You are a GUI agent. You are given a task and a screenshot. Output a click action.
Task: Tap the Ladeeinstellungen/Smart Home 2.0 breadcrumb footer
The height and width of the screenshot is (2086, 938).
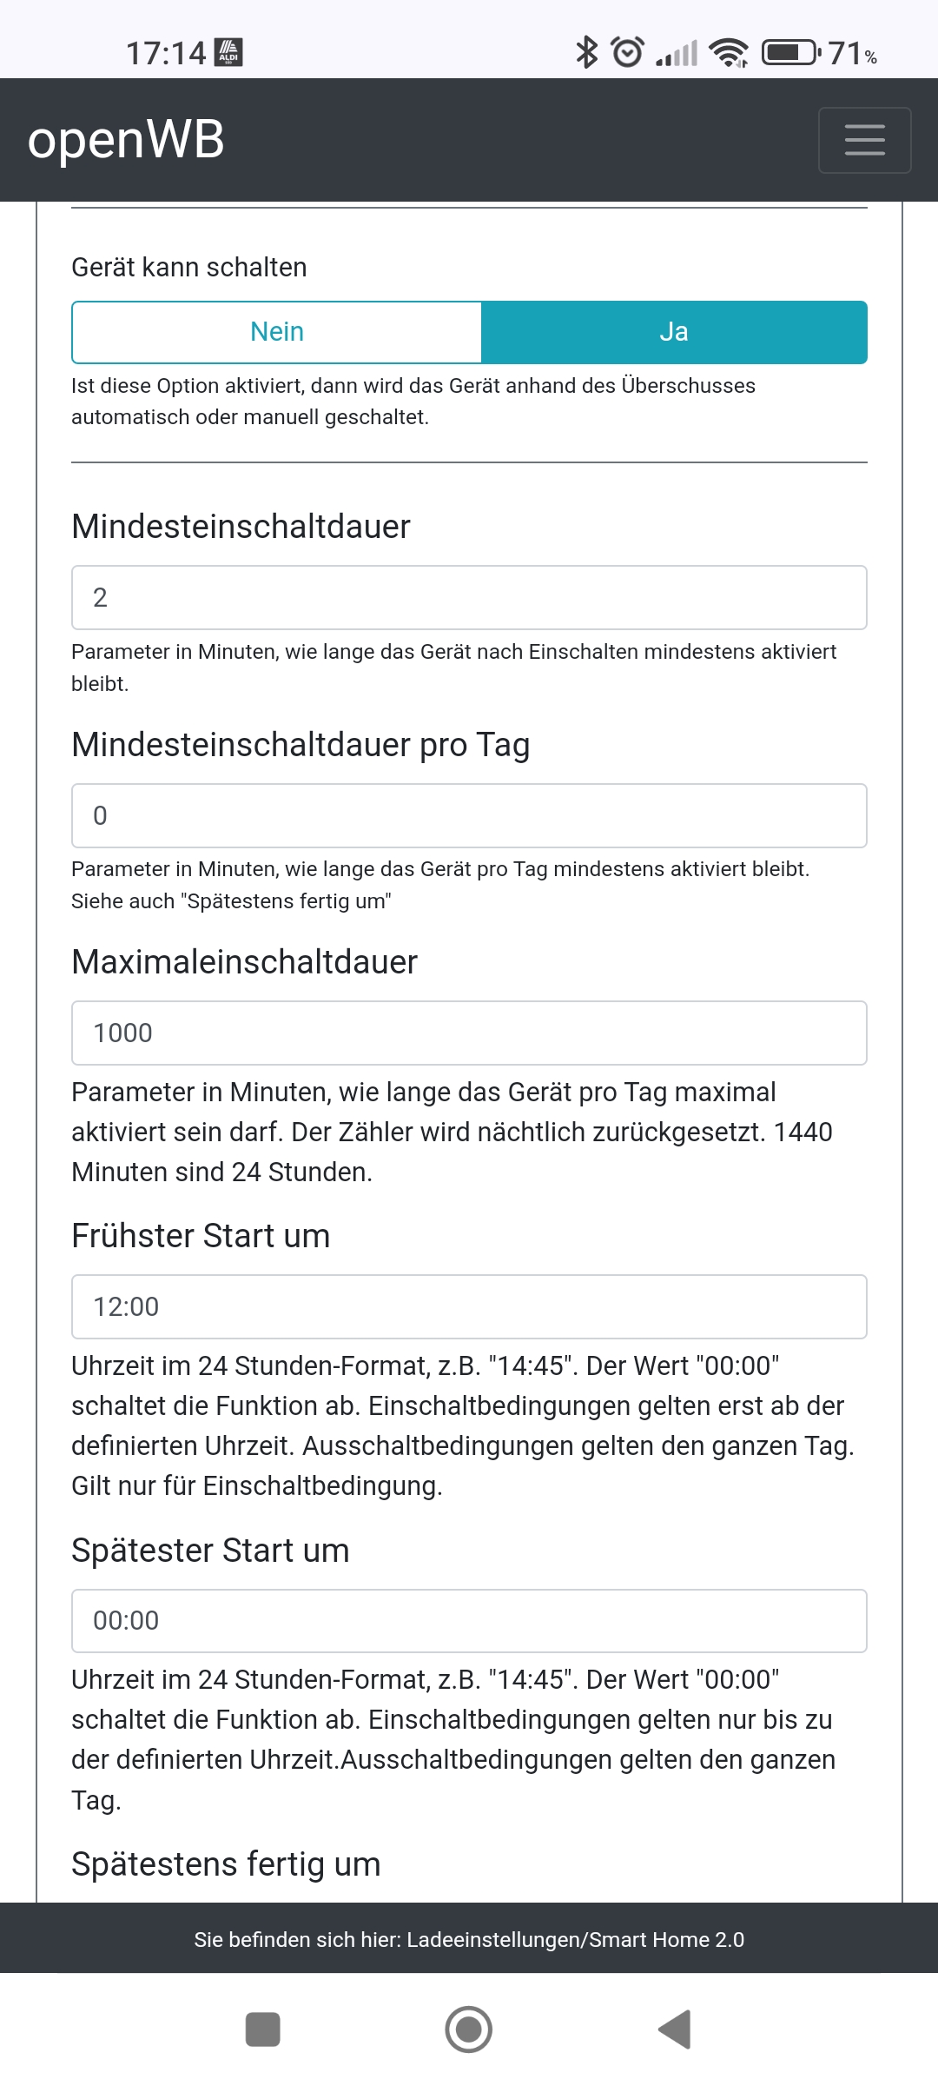(x=469, y=1939)
